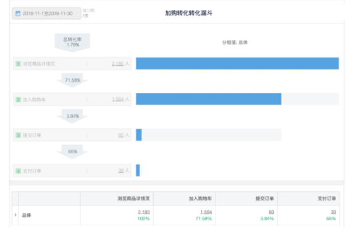Image resolution: width=349 pixels, height=232 pixels.
Task: Open the 2018-11-1至2018-11-30 date range field
Action: coord(46,14)
